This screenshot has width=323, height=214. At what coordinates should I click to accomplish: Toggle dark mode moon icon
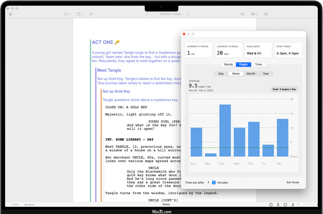(x=292, y=204)
